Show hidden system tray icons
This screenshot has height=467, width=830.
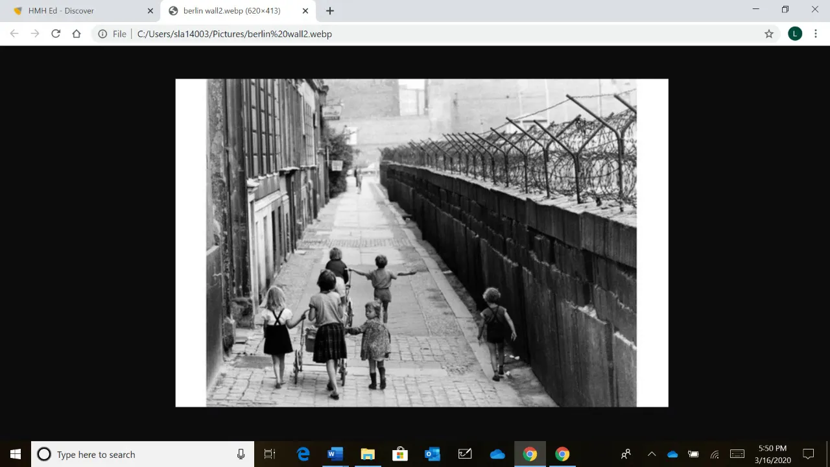(652, 454)
